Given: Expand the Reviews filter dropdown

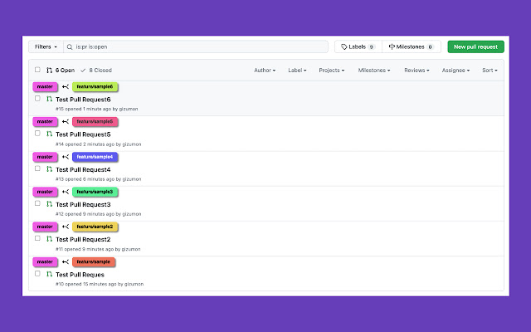Looking at the screenshot, I should click(417, 70).
